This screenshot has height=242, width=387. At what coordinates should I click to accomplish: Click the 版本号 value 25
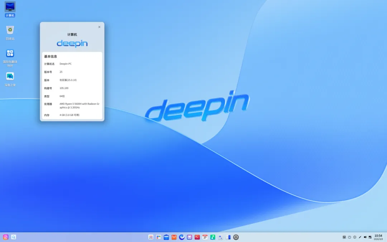point(61,72)
